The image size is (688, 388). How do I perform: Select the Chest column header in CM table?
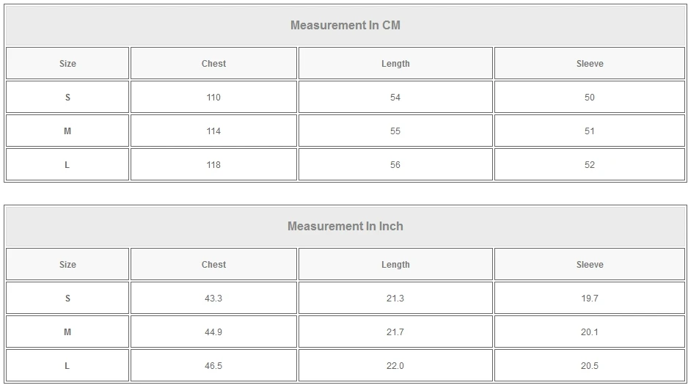[x=213, y=64]
